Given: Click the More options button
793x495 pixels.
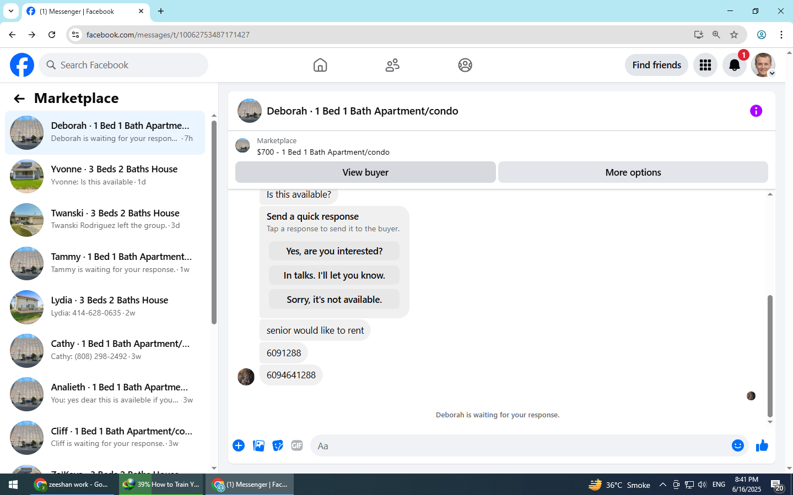Looking at the screenshot, I should point(633,172).
